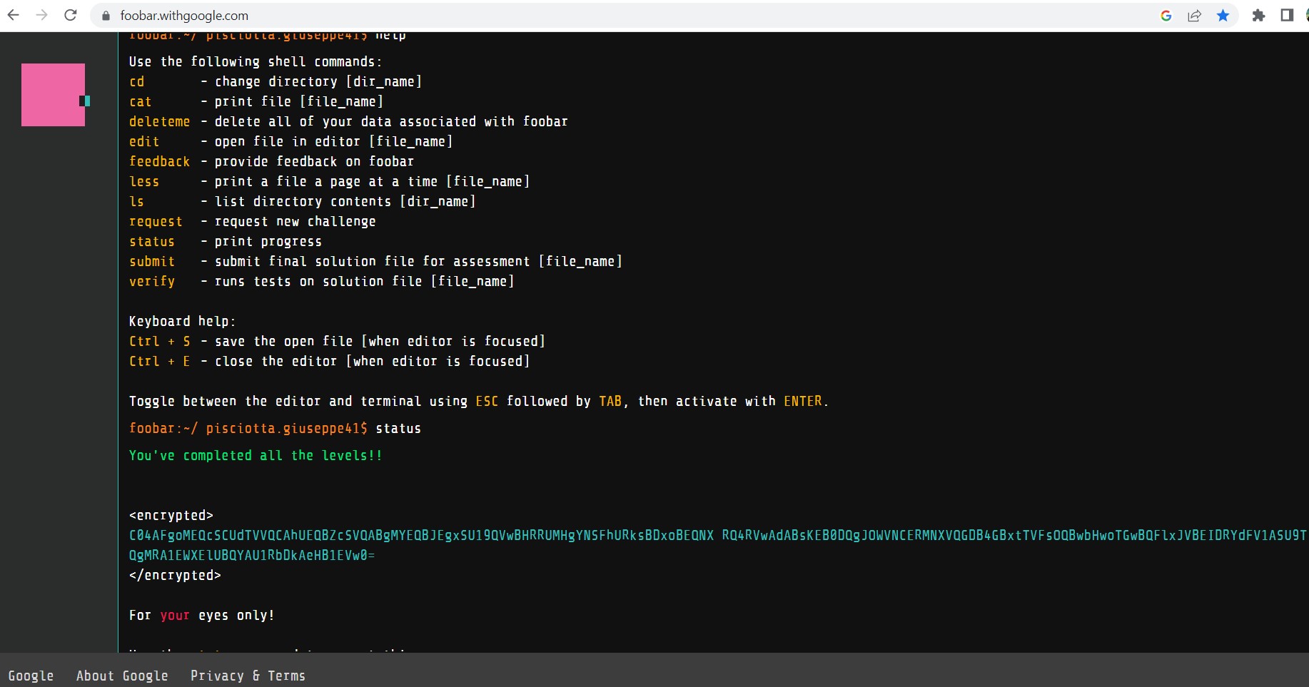Select the 'deleteme' command in the help list
This screenshot has width=1309, height=687.
point(160,122)
